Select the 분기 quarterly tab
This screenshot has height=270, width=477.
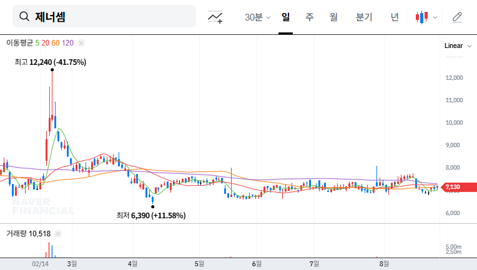tap(363, 17)
